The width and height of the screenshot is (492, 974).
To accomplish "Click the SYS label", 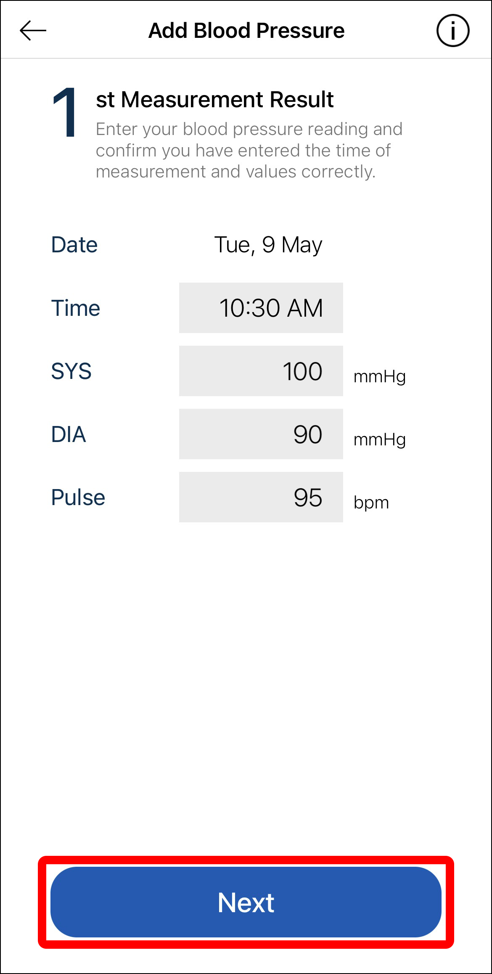I will tap(71, 371).
